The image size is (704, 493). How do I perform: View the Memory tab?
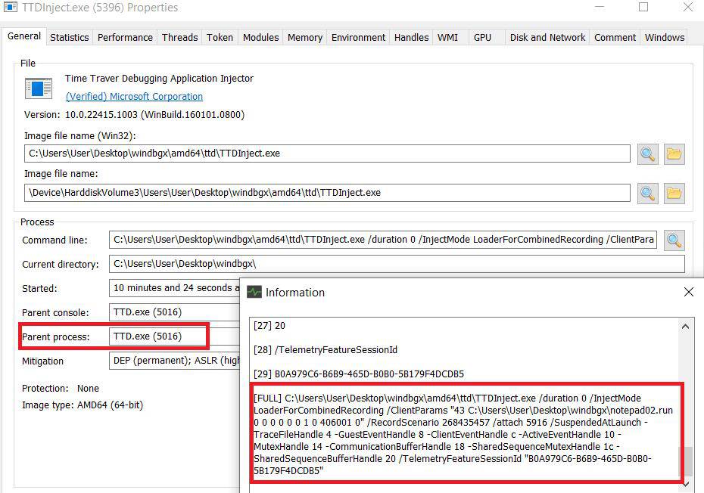(304, 36)
